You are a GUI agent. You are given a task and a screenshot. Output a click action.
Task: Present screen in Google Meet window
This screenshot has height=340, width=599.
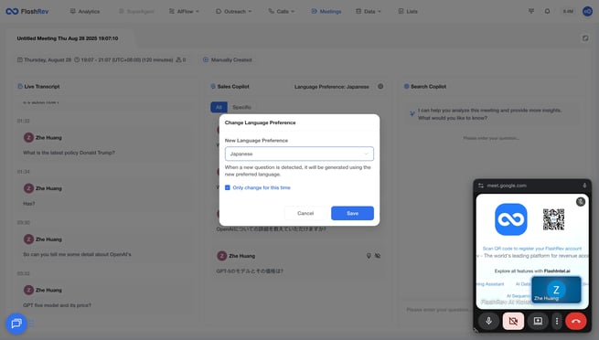coord(538,322)
